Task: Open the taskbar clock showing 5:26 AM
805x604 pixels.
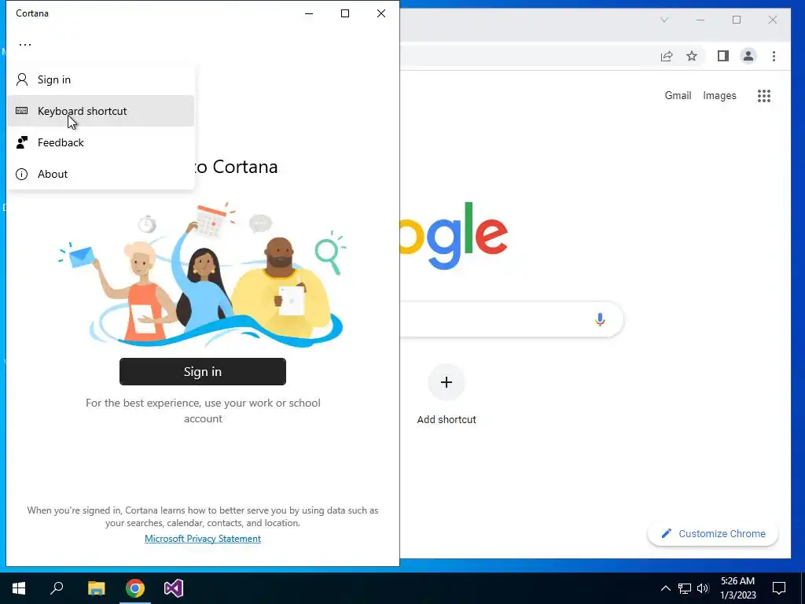Action: click(x=737, y=588)
